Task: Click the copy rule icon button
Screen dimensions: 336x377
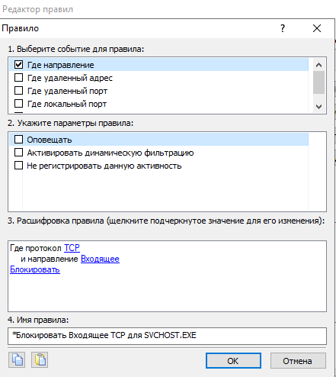Action: coord(17,359)
